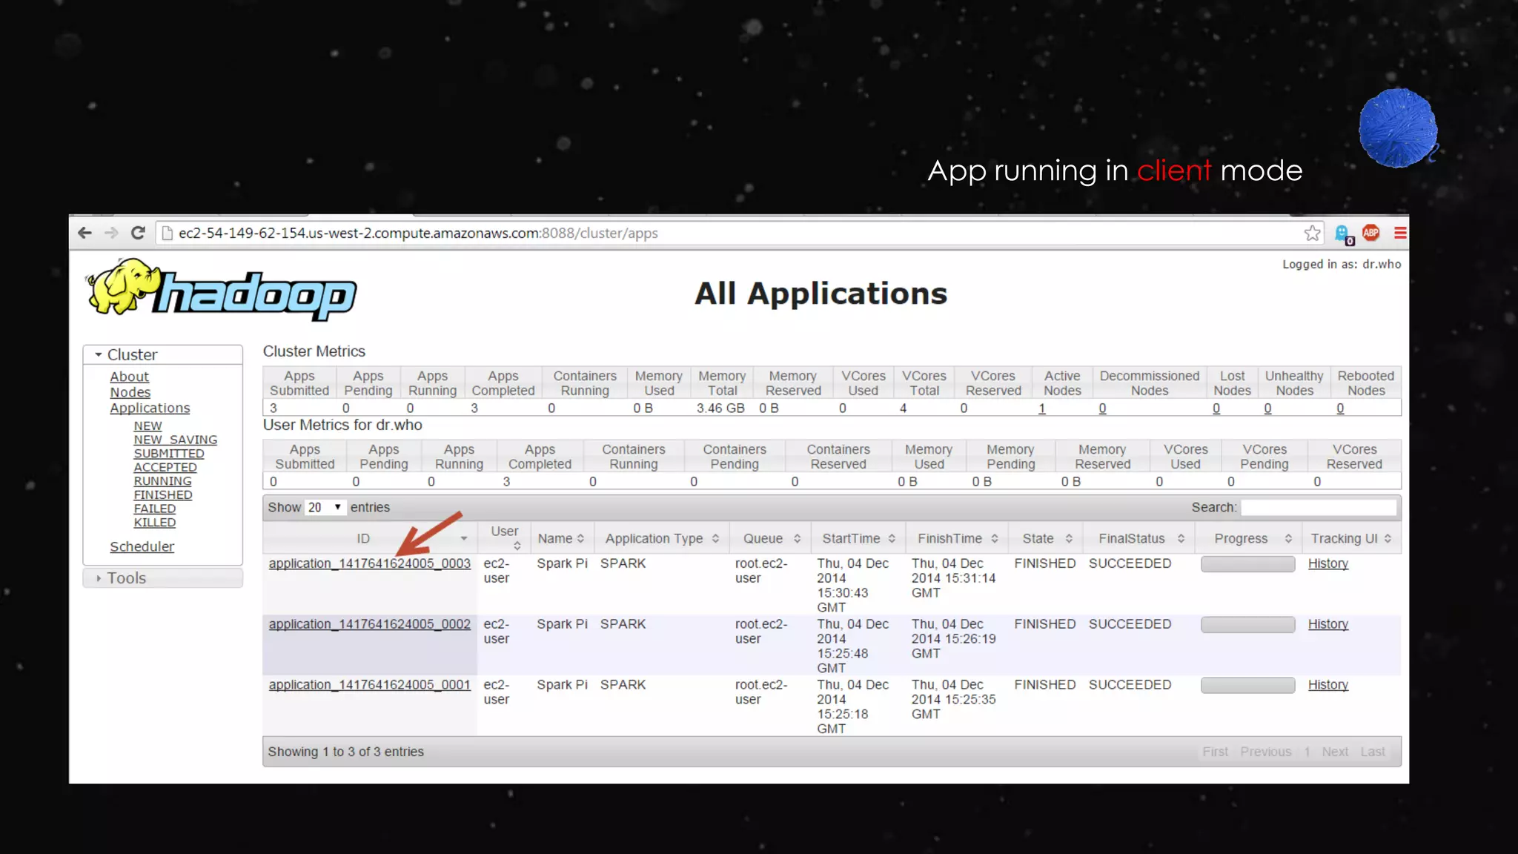The height and width of the screenshot is (854, 1518).
Task: Focus the Search field above the table
Action: (x=1319, y=507)
